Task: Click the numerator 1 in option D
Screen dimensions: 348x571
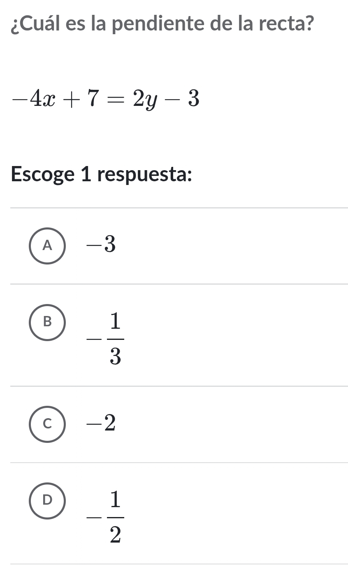Action: tap(116, 500)
